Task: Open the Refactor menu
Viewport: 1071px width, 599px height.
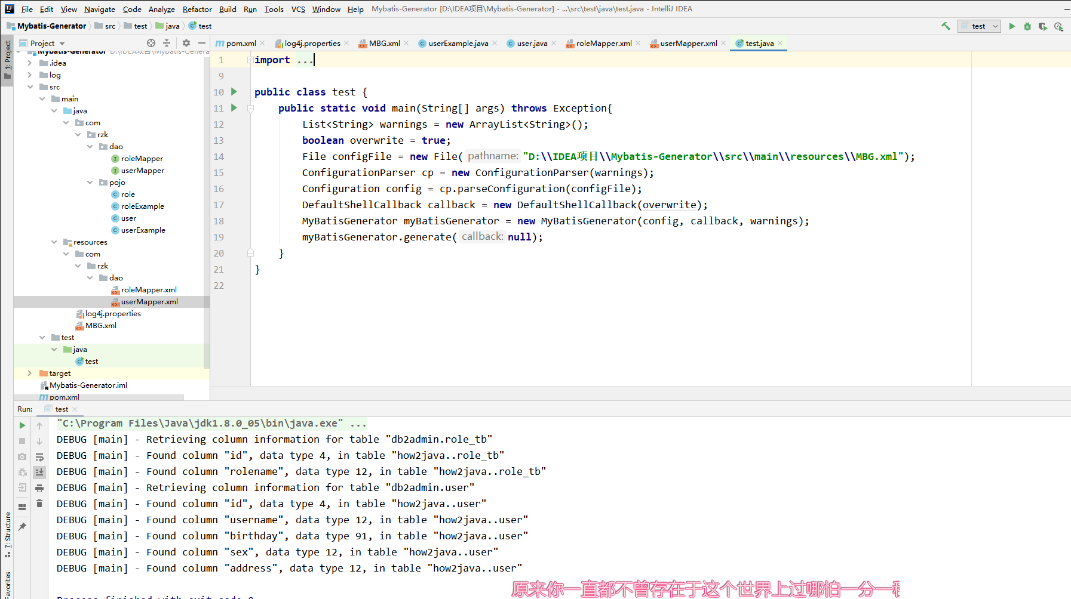Action: [197, 9]
